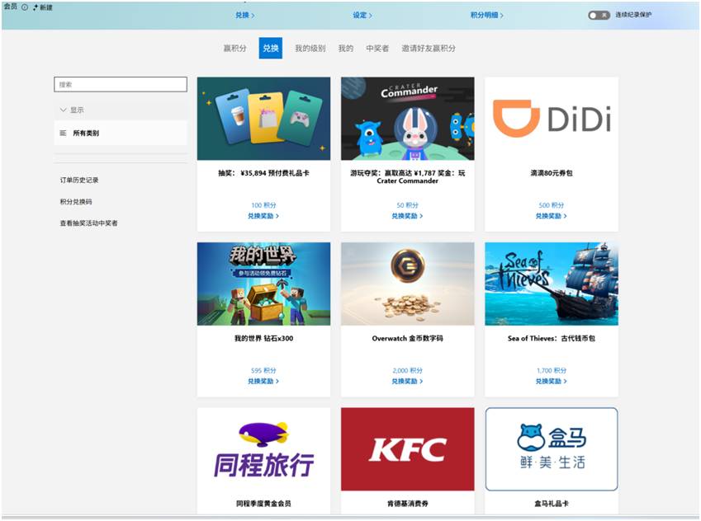Click the 会员 label at top left
The height and width of the screenshot is (521, 701).
click(11, 7)
